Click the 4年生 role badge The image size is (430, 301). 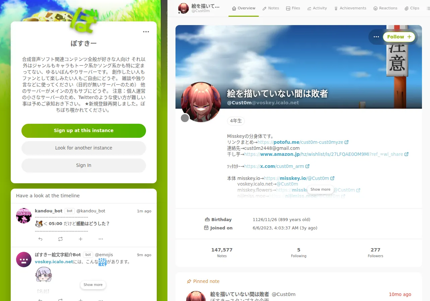tap(236, 121)
